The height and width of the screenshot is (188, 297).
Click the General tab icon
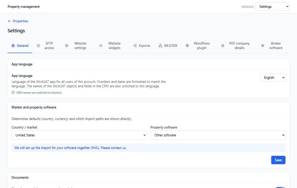(13, 45)
